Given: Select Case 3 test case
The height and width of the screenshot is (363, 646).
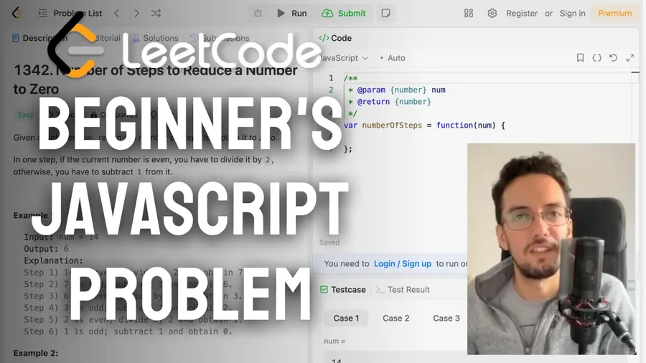Looking at the screenshot, I should point(446,318).
